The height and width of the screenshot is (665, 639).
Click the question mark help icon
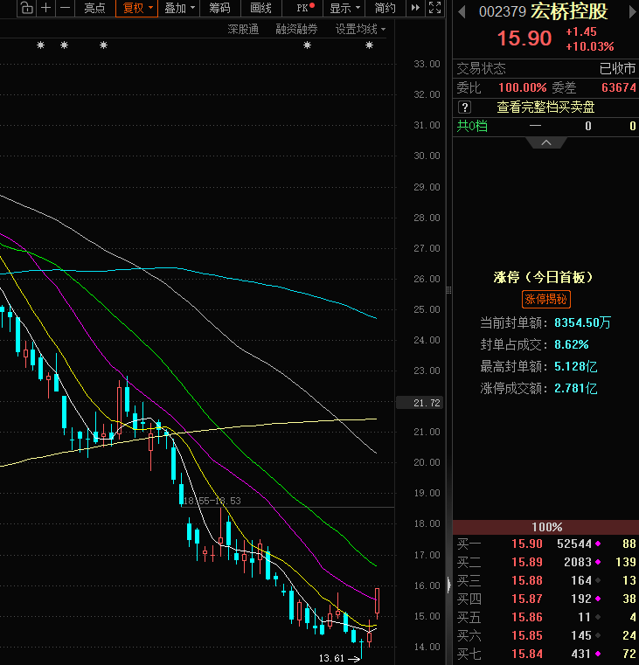pos(465,107)
